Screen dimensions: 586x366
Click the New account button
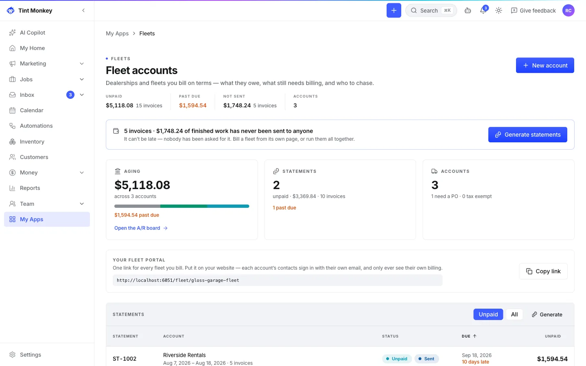pos(545,65)
